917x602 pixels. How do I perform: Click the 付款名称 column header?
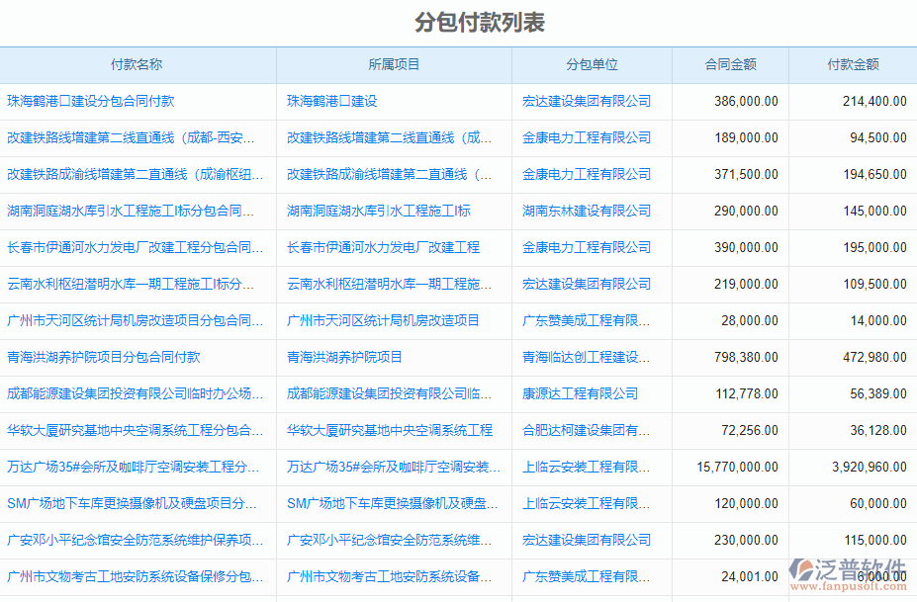coord(138,64)
